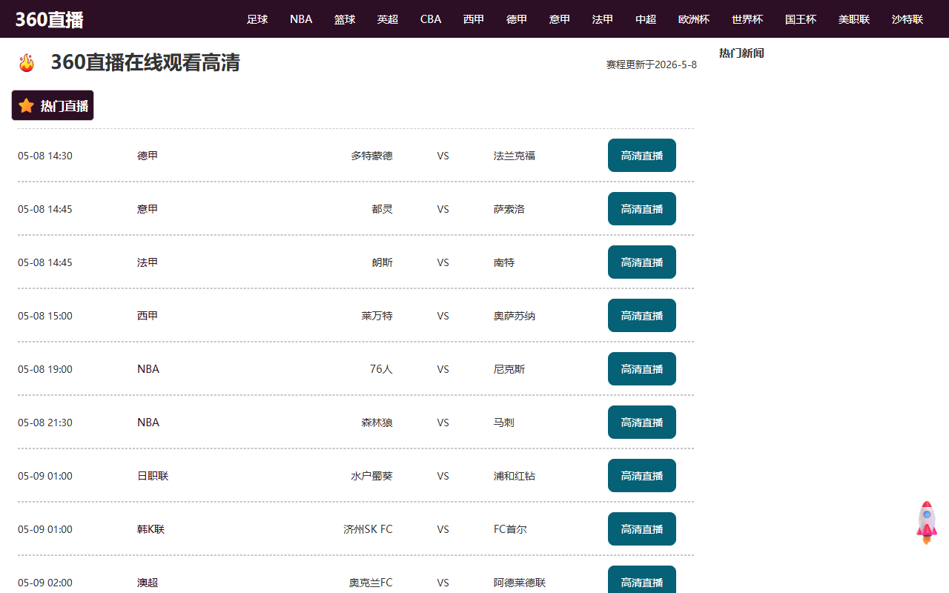
Task: Open the 意甲 nav item in header
Action: (560, 19)
